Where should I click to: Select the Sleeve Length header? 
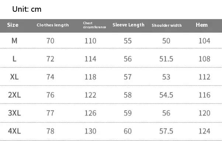(x=128, y=25)
